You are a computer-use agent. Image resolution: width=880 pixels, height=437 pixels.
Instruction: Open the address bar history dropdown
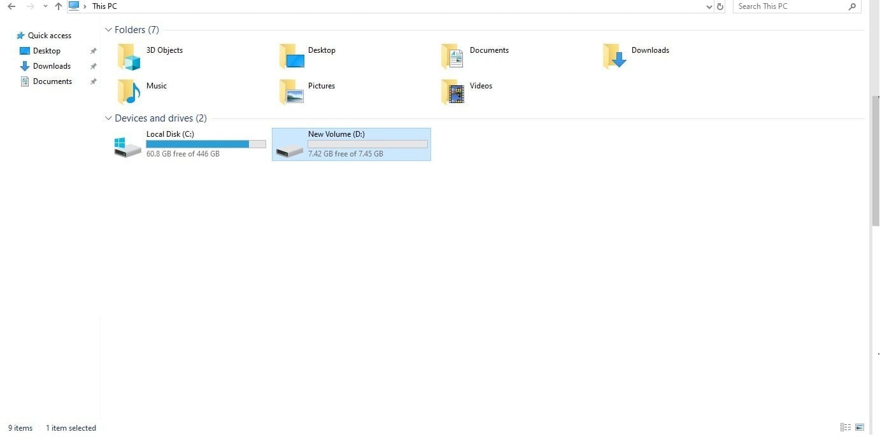click(x=709, y=6)
